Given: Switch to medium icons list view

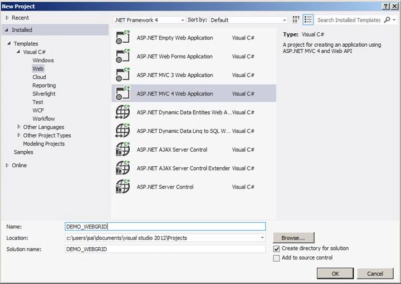Looking at the screenshot, I should (308, 19).
